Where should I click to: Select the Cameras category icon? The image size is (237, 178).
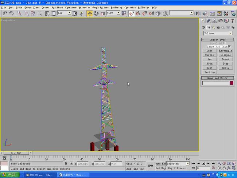[x=218, y=27]
